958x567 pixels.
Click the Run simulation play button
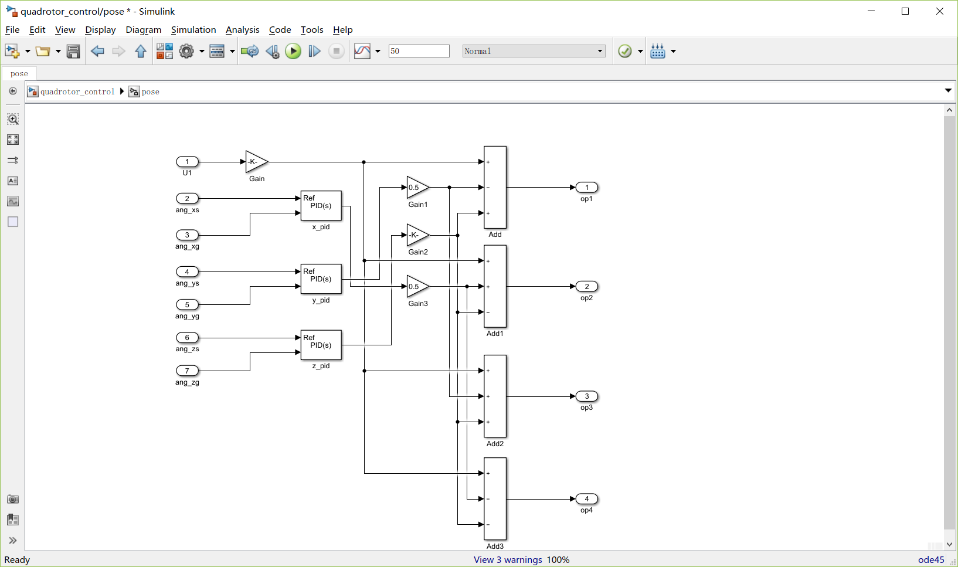point(293,52)
